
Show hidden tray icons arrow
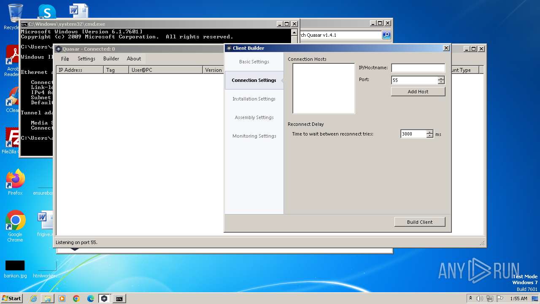click(470, 299)
